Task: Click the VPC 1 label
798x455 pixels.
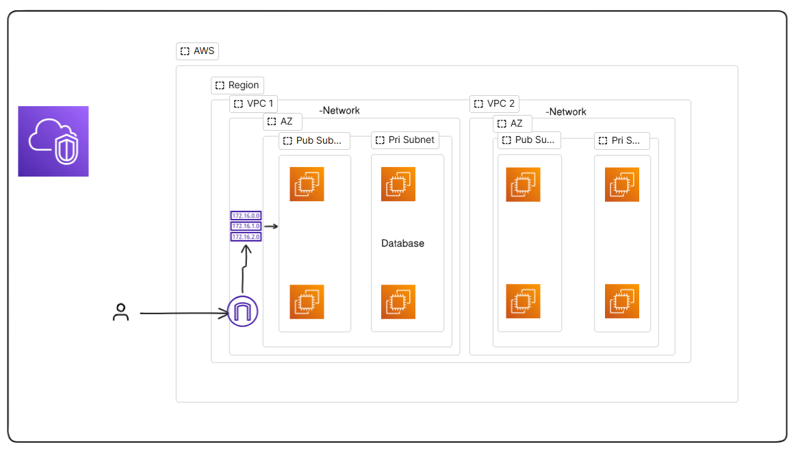Action: coord(253,104)
